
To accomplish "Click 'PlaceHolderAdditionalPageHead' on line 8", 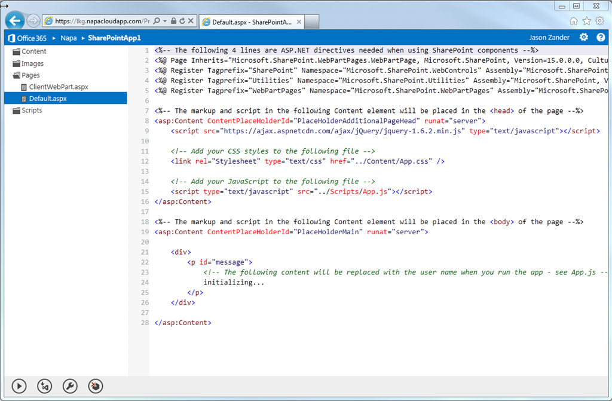I will click(357, 121).
